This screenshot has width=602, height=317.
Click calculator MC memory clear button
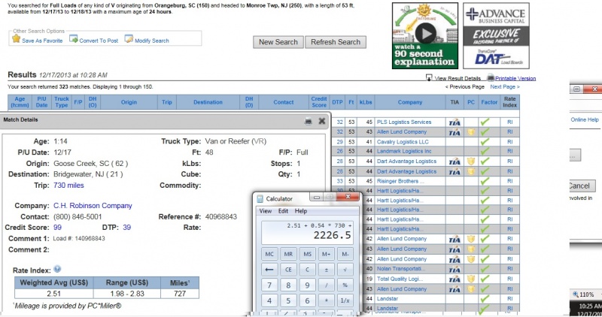click(x=269, y=254)
